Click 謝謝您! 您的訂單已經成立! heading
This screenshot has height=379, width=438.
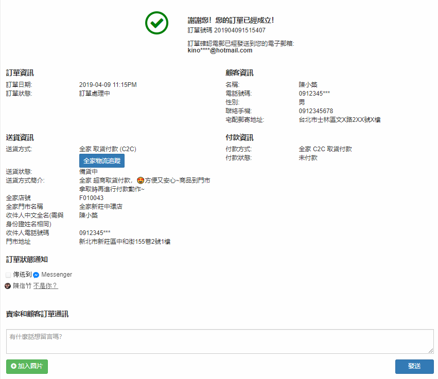tap(231, 20)
